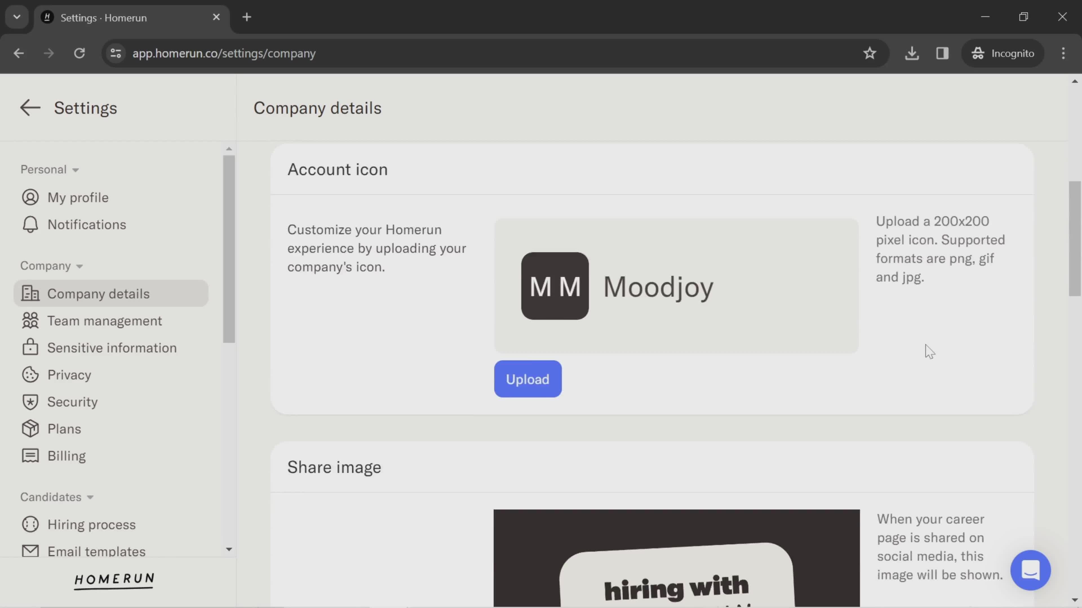1082x608 pixels.
Task: Click the Billing icon
Action: 29,456
